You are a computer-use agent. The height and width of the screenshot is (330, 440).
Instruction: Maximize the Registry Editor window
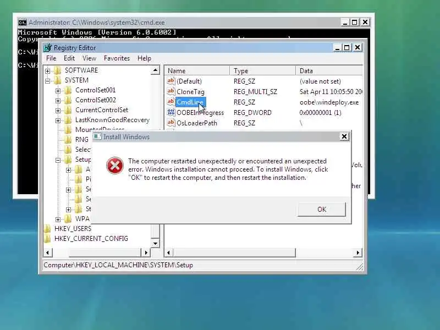[x=347, y=48]
